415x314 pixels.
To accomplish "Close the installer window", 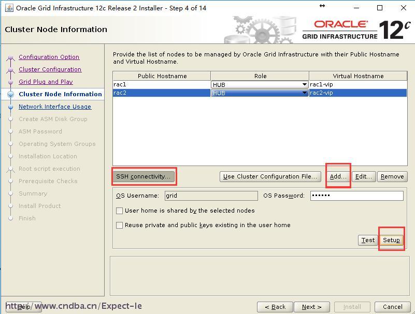I will [x=404, y=8].
